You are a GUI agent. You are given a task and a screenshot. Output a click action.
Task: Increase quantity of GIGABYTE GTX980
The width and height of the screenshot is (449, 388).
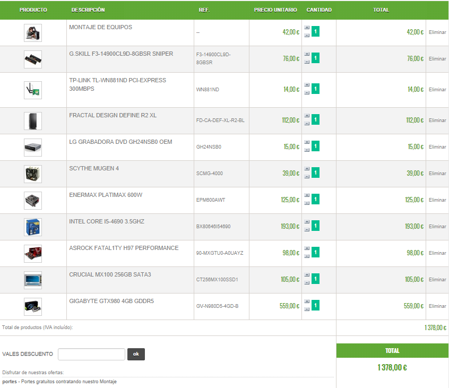pos(307,301)
